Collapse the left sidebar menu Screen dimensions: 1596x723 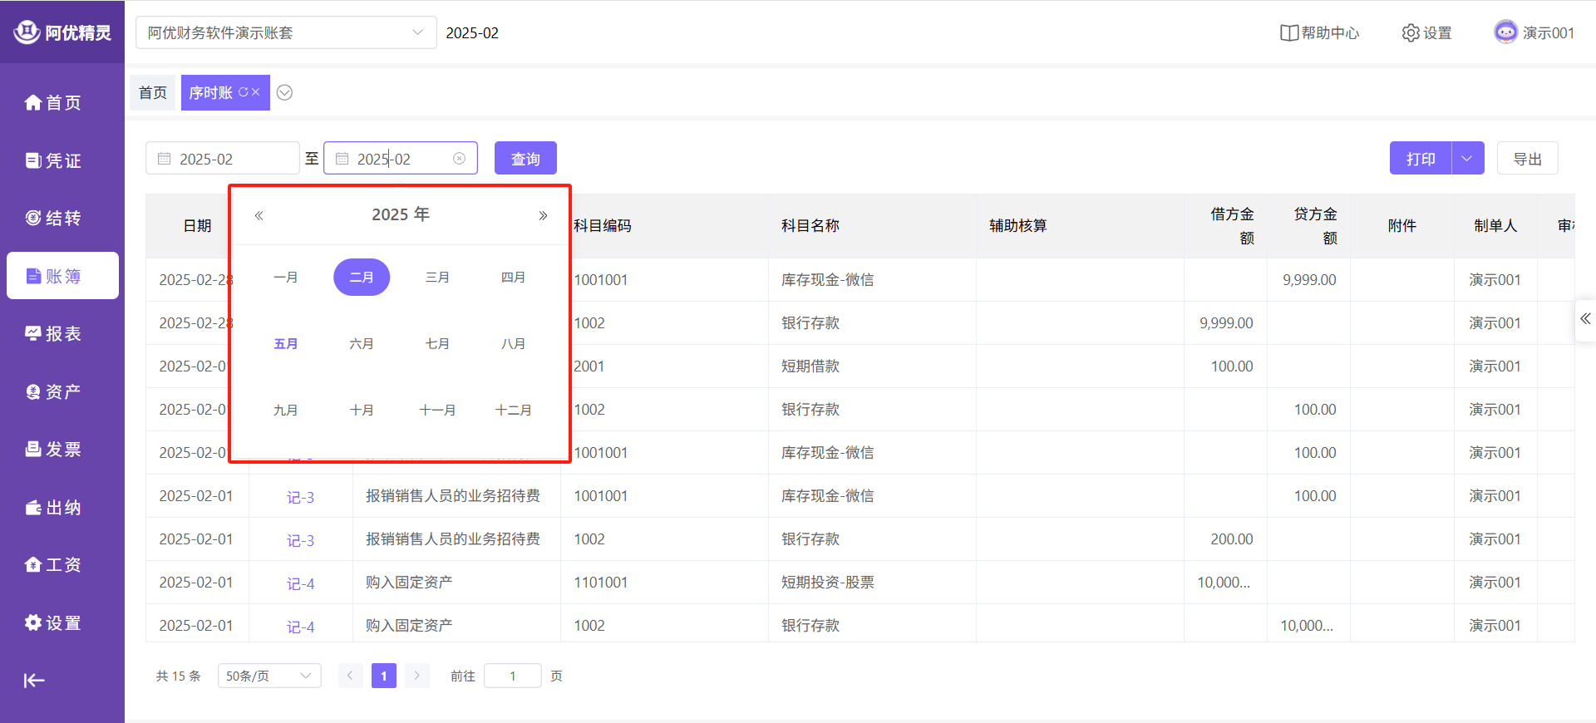tap(34, 681)
